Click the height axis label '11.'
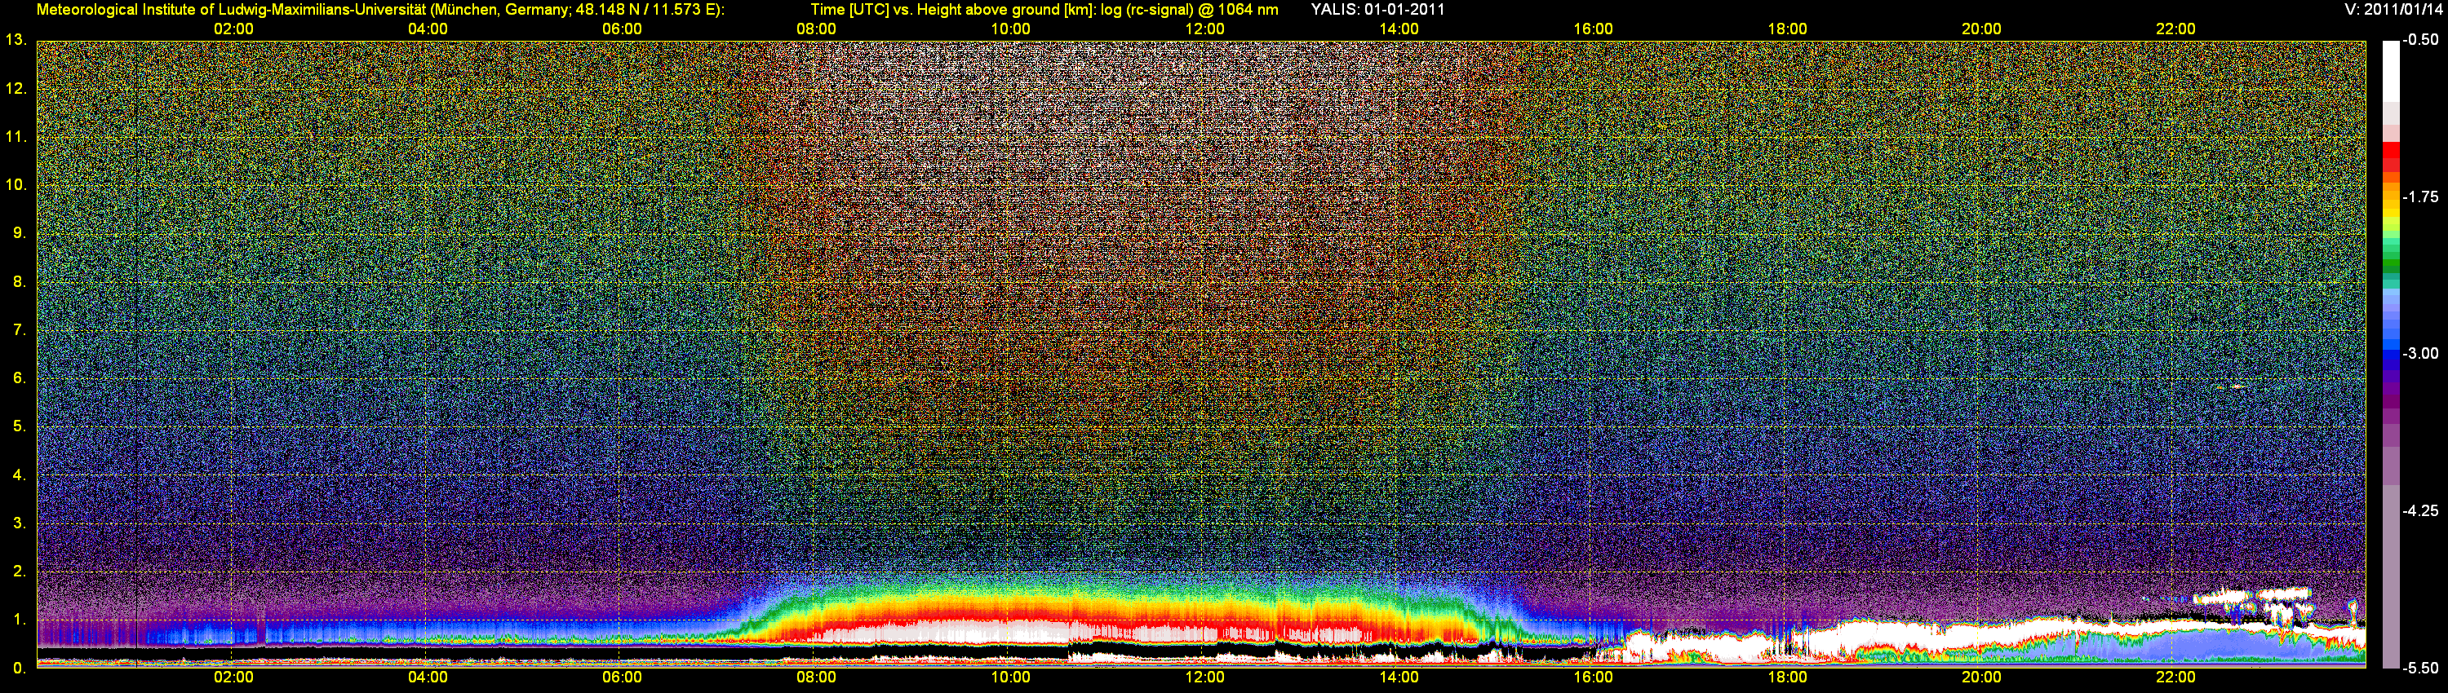 [x=16, y=137]
